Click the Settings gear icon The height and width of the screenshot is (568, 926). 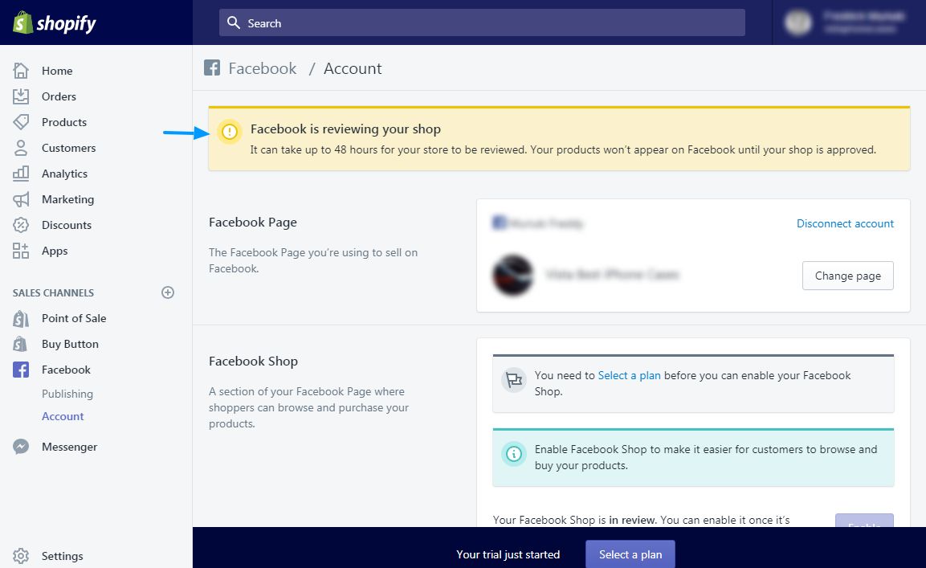pyautogui.click(x=21, y=556)
